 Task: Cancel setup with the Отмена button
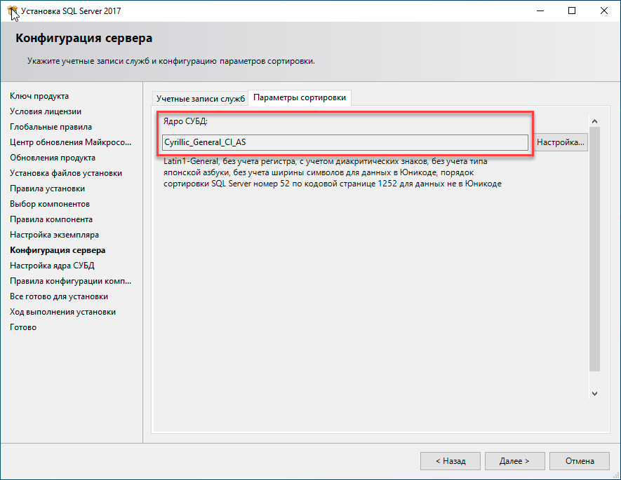[580, 461]
